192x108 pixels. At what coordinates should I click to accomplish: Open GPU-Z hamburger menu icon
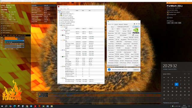pyautogui.click(x=139, y=24)
